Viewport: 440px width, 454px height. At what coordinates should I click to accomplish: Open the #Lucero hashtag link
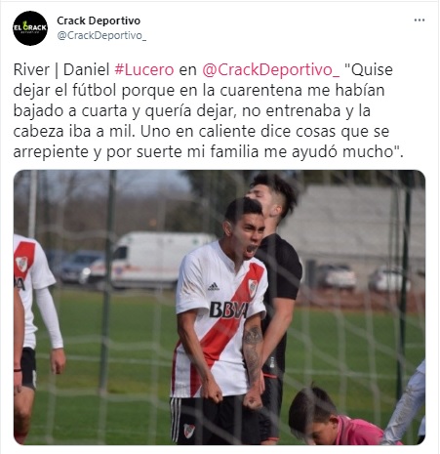pyautogui.click(x=144, y=69)
